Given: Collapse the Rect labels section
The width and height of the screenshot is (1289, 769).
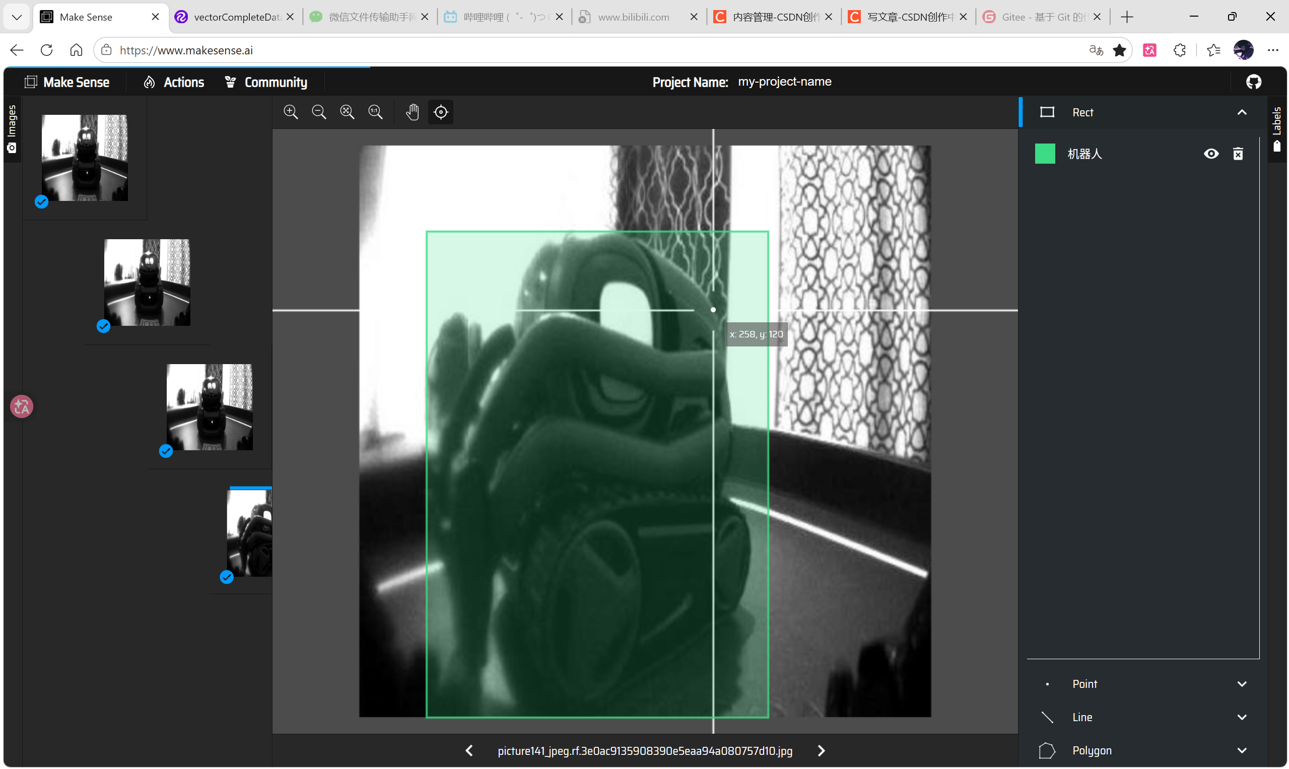Looking at the screenshot, I should (1242, 112).
